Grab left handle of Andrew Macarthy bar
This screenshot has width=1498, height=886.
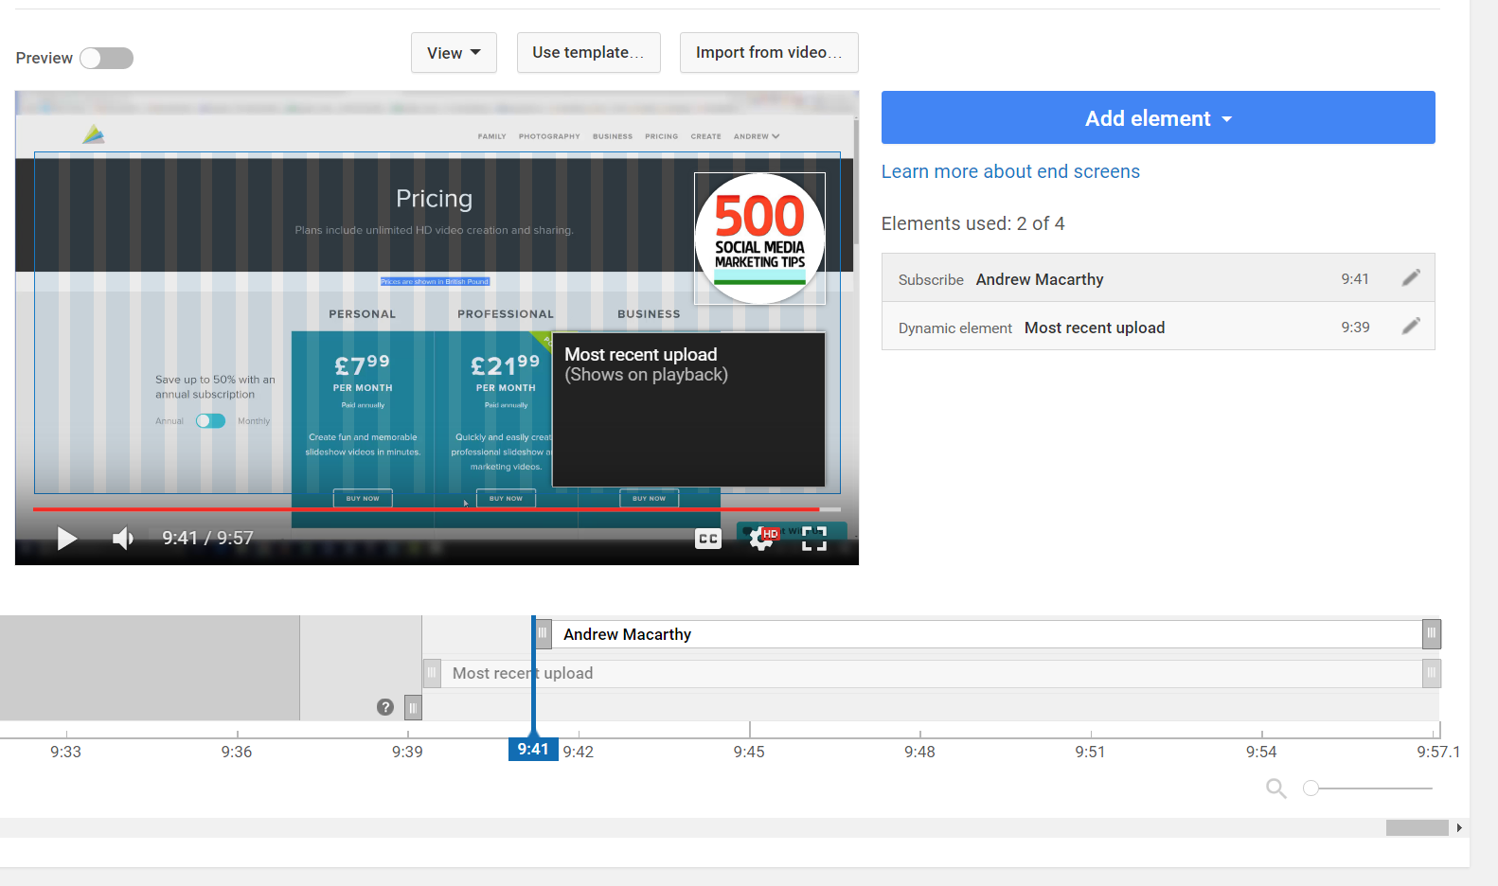click(543, 633)
